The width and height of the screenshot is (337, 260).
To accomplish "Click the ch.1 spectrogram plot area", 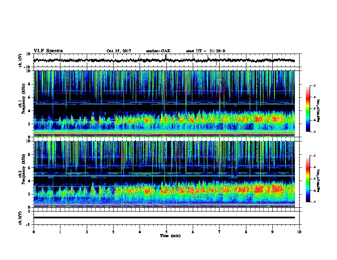I will point(164,104).
